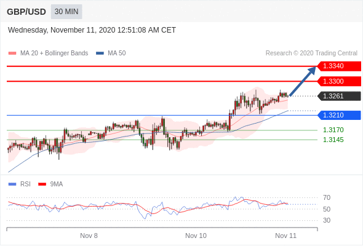This screenshot has height=246, width=363.
Task: Click the chart timestamp text
Action: click(x=92, y=30)
